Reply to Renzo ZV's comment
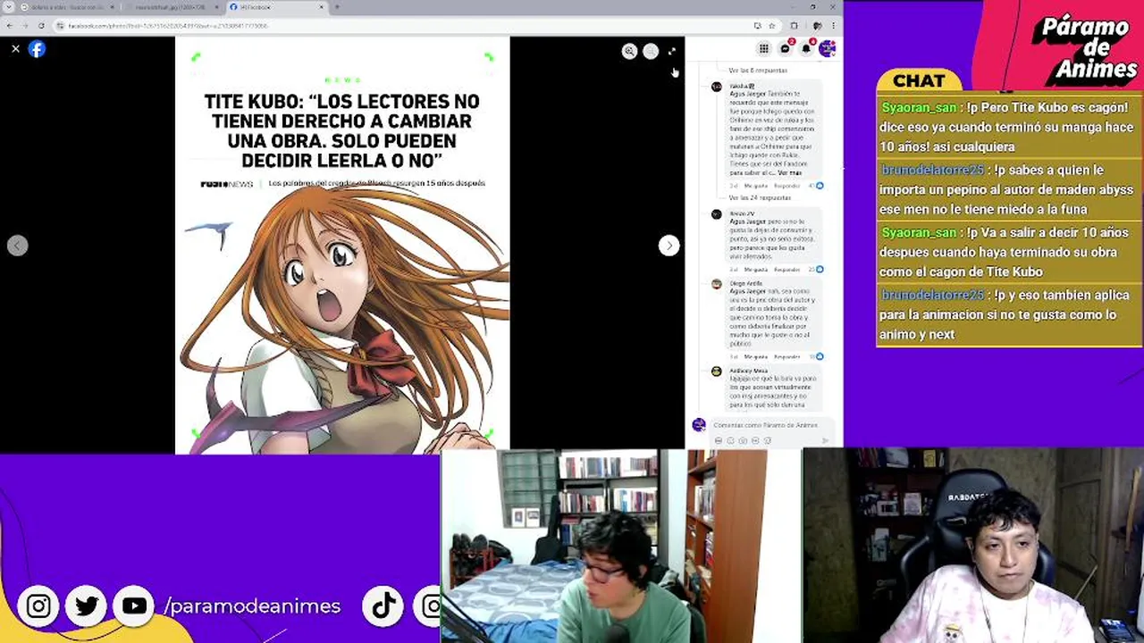Screen dimensions: 1144x643 [x=786, y=269]
